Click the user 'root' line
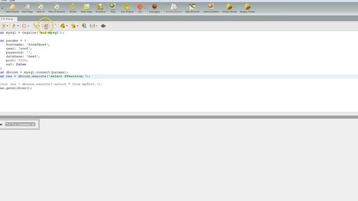This screenshot has height=201, width=358. coord(18,49)
